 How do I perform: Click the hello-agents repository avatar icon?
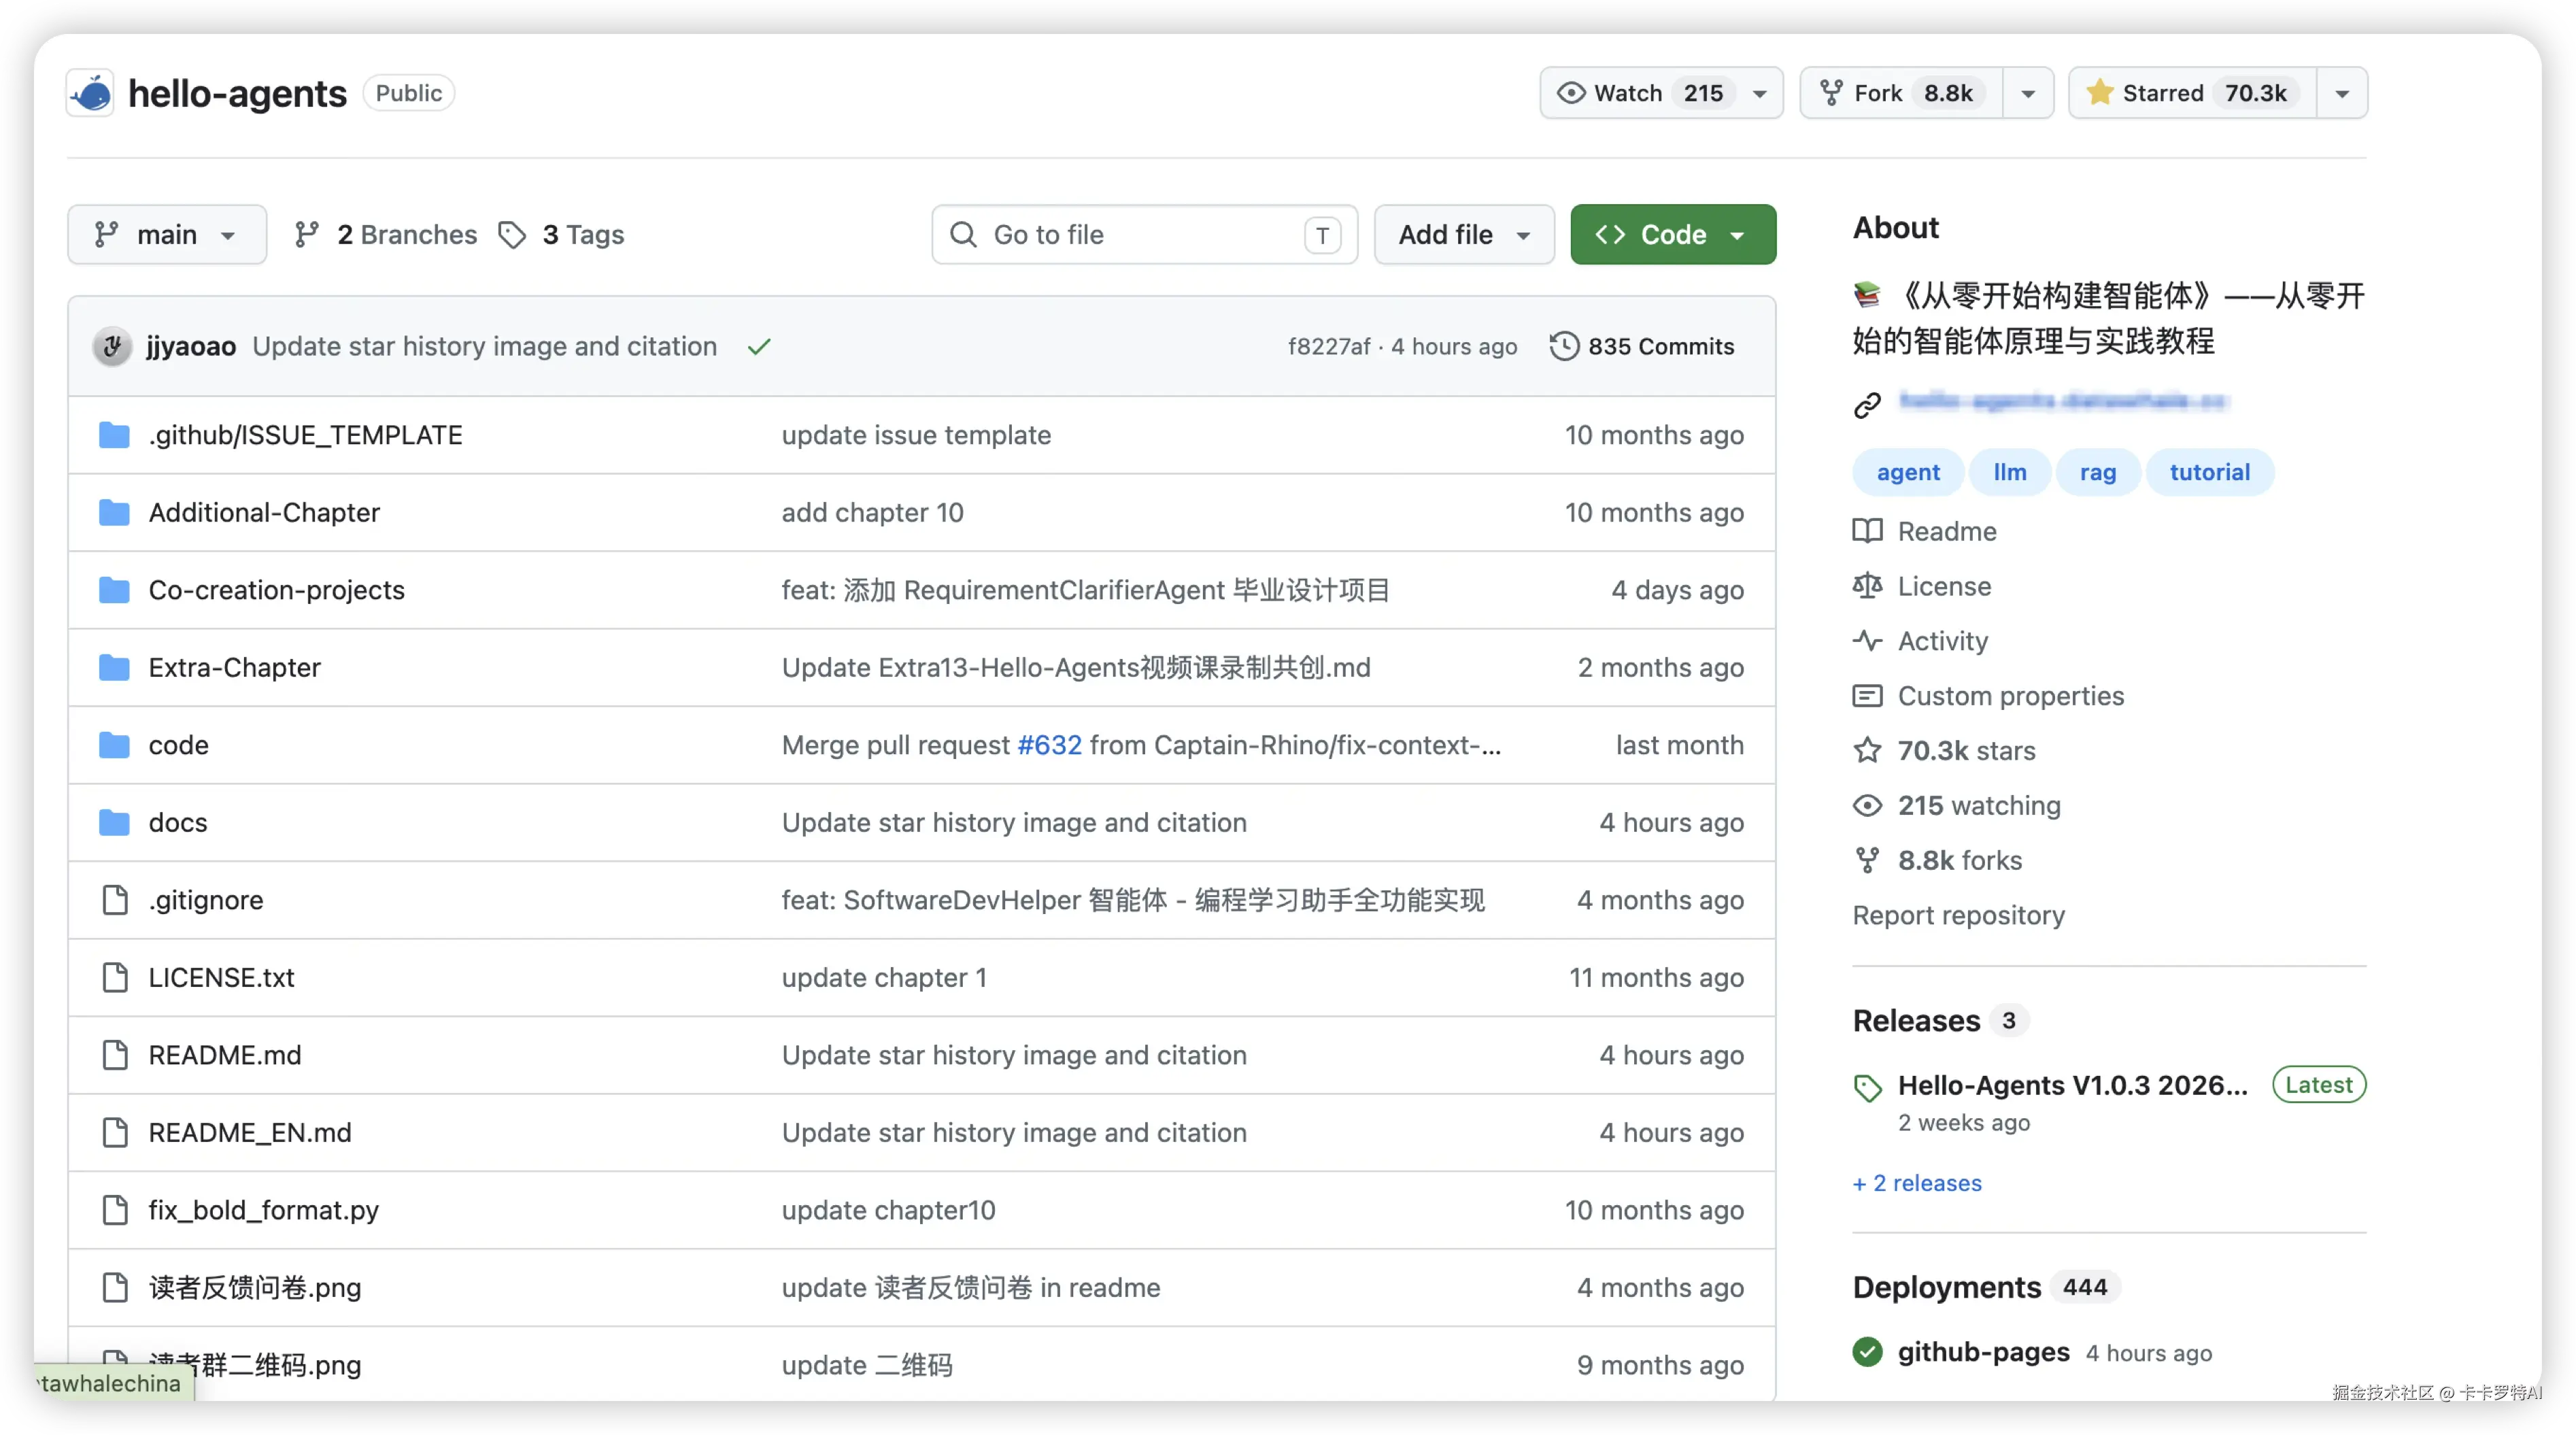91,93
